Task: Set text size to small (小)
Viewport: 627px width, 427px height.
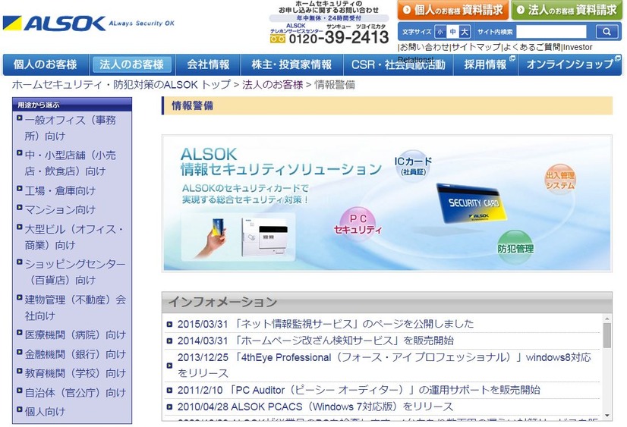Action: [x=440, y=32]
